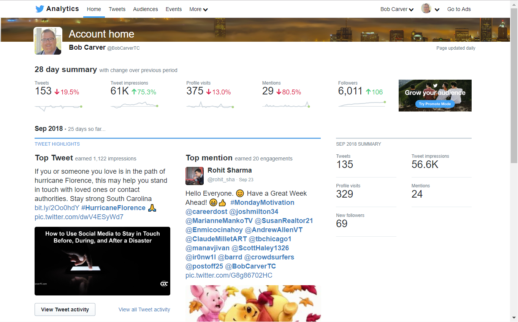Image resolution: width=518 pixels, height=322 pixels.
Task: Open pic.twitter.com/G8g86702HC link
Action: click(x=229, y=275)
